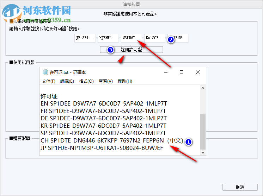Screen dimensions: 263x196
Task: Click the 註冊許可證 register license button
Action: pyautogui.click(x=131, y=50)
